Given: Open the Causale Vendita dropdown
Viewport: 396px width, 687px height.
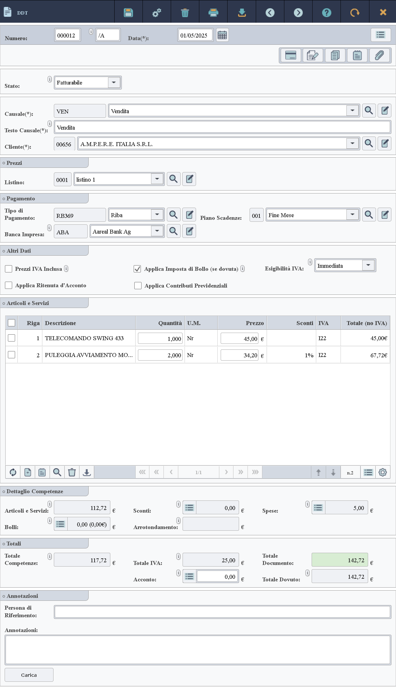Looking at the screenshot, I should point(353,111).
